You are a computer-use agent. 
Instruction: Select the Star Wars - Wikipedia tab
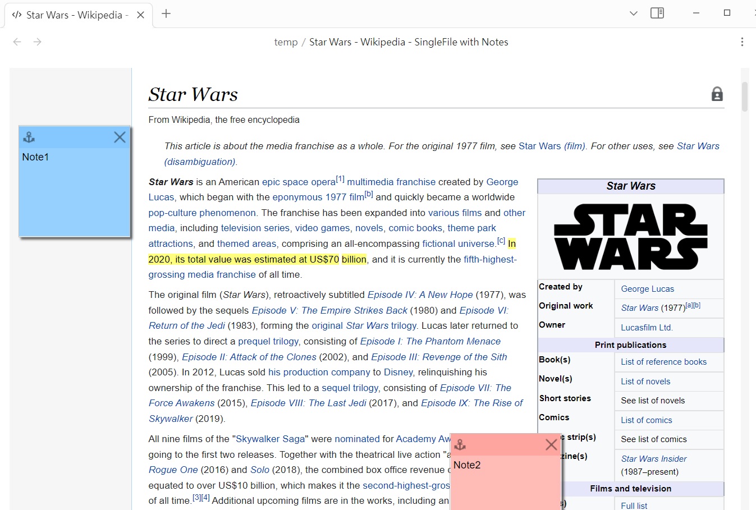[x=77, y=15]
